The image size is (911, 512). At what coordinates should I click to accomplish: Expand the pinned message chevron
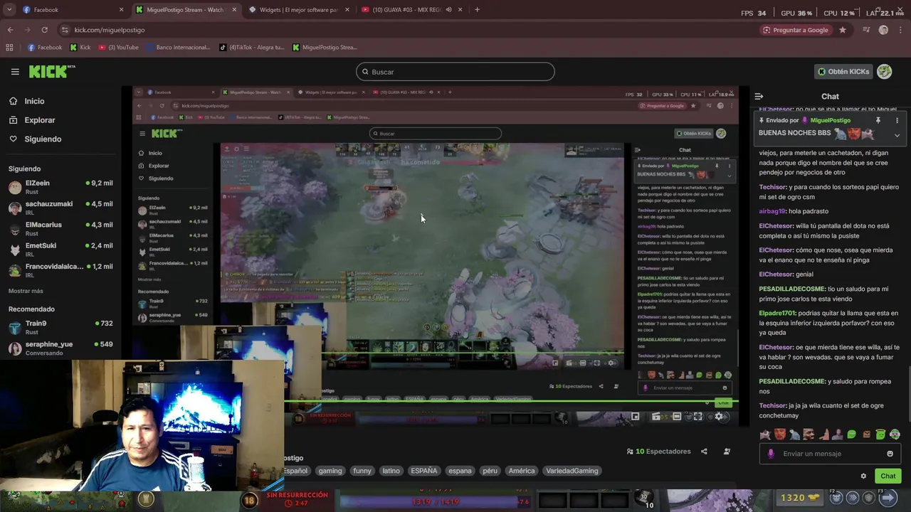click(897, 134)
